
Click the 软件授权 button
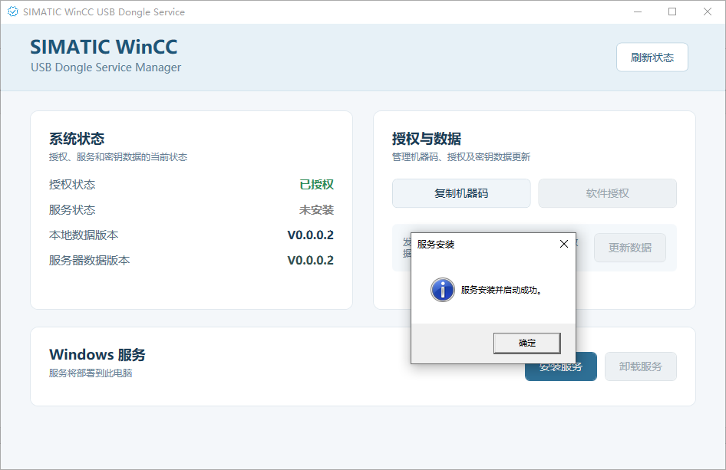coord(607,193)
